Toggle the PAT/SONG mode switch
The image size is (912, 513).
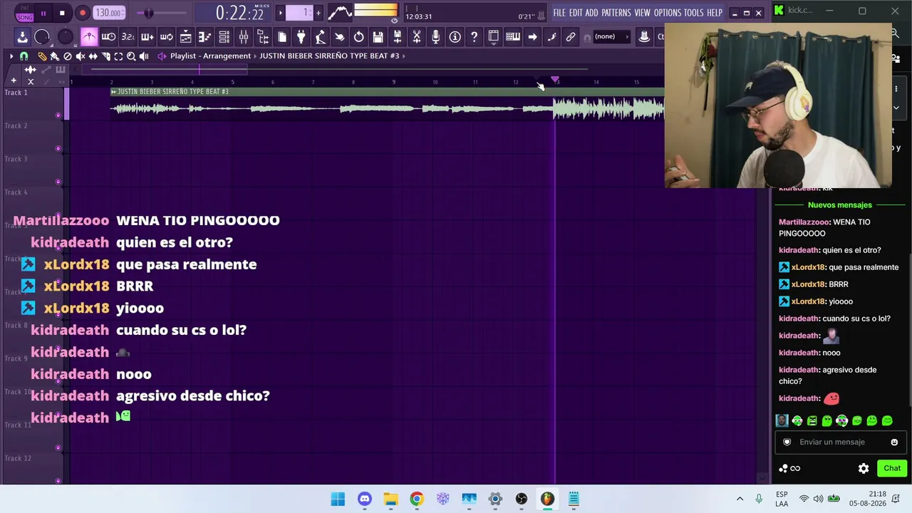pos(24,13)
